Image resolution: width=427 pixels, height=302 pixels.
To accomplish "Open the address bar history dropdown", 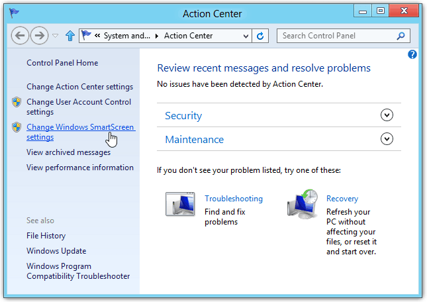I will click(246, 36).
